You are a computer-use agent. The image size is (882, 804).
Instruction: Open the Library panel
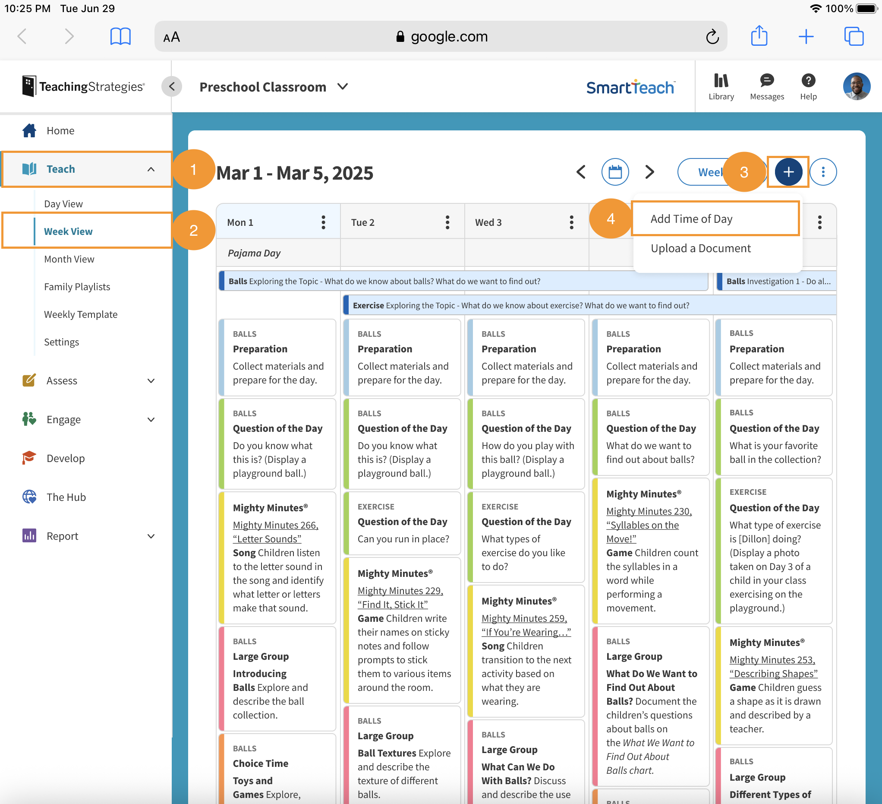pyautogui.click(x=721, y=86)
